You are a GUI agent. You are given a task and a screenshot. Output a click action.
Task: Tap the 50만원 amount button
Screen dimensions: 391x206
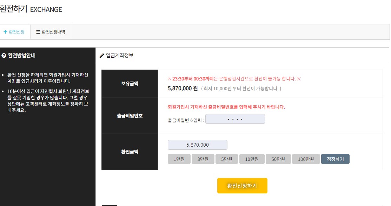click(x=277, y=159)
